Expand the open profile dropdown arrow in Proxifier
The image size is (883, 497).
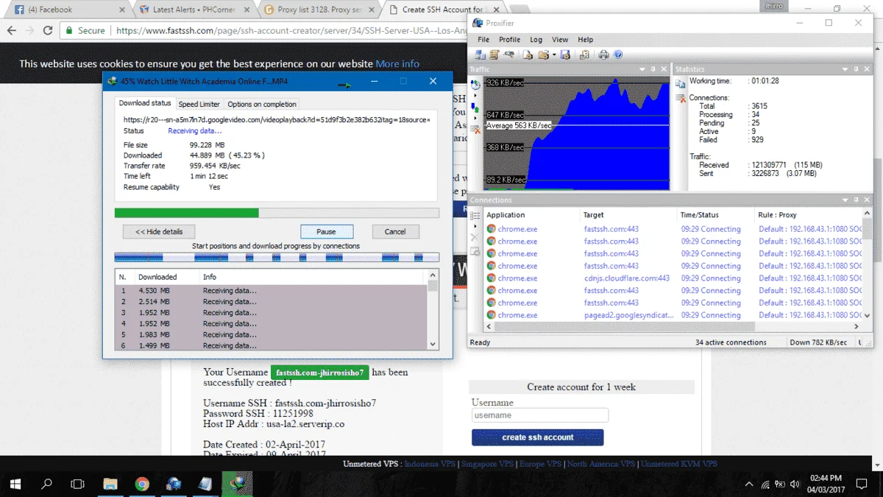[x=554, y=54]
